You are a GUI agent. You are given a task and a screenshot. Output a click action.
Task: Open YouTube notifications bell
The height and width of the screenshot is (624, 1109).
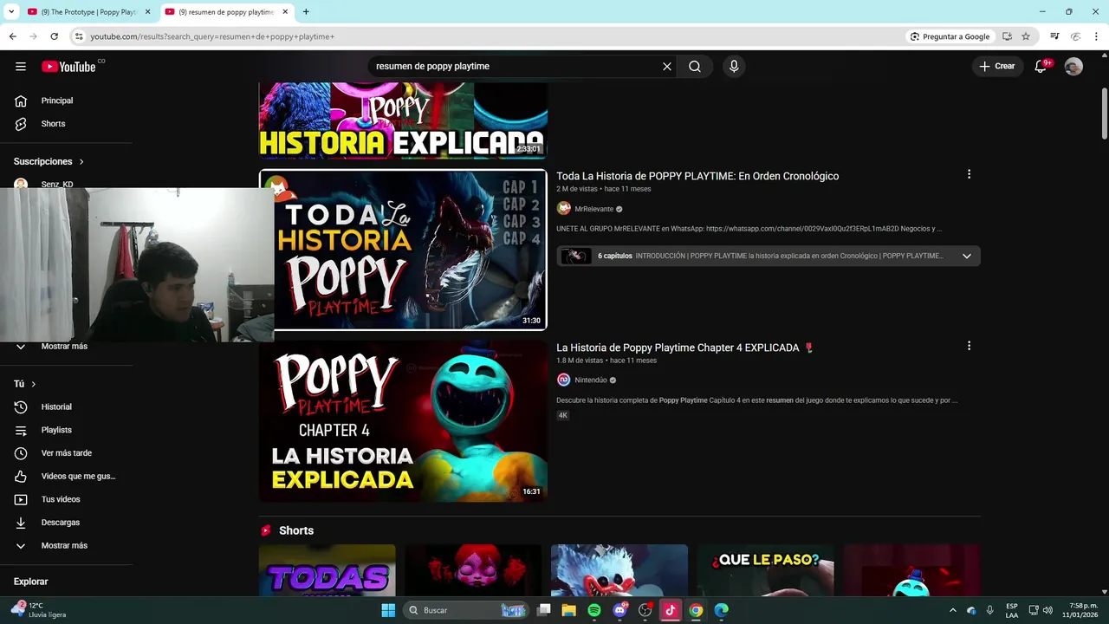coord(1041,67)
